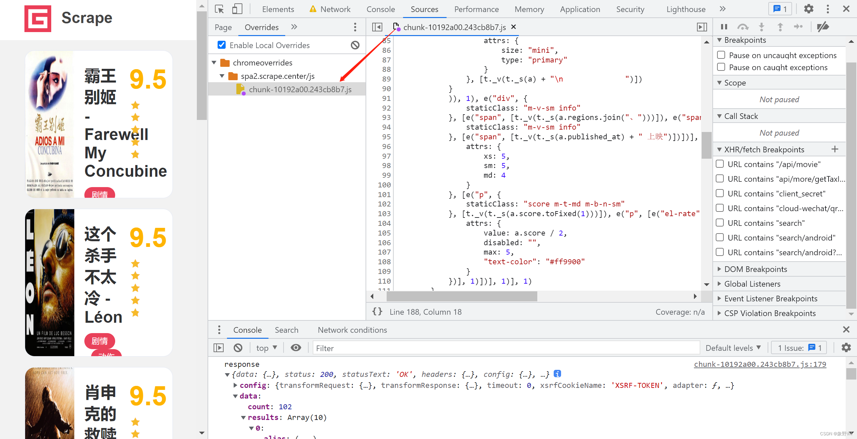Collapse the Scope section
The height and width of the screenshot is (439, 857).
click(x=719, y=83)
